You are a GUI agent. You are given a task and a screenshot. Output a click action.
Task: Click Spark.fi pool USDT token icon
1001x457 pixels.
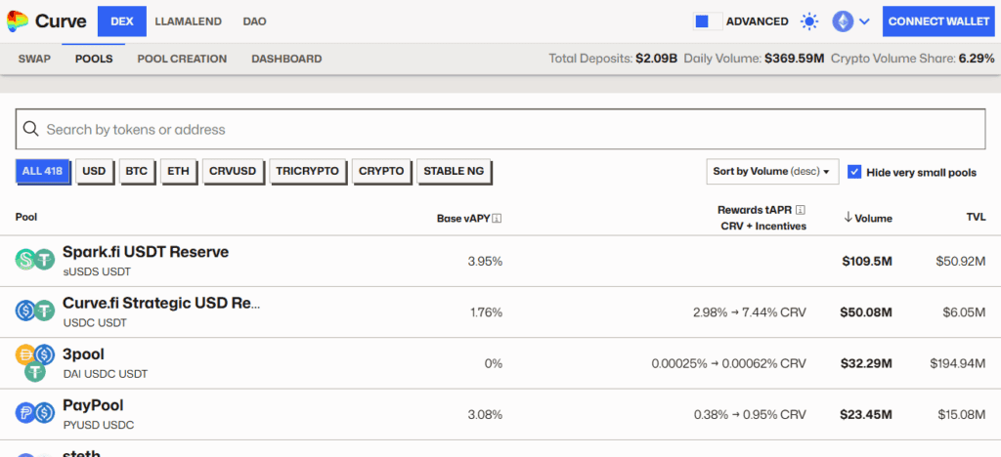click(44, 260)
